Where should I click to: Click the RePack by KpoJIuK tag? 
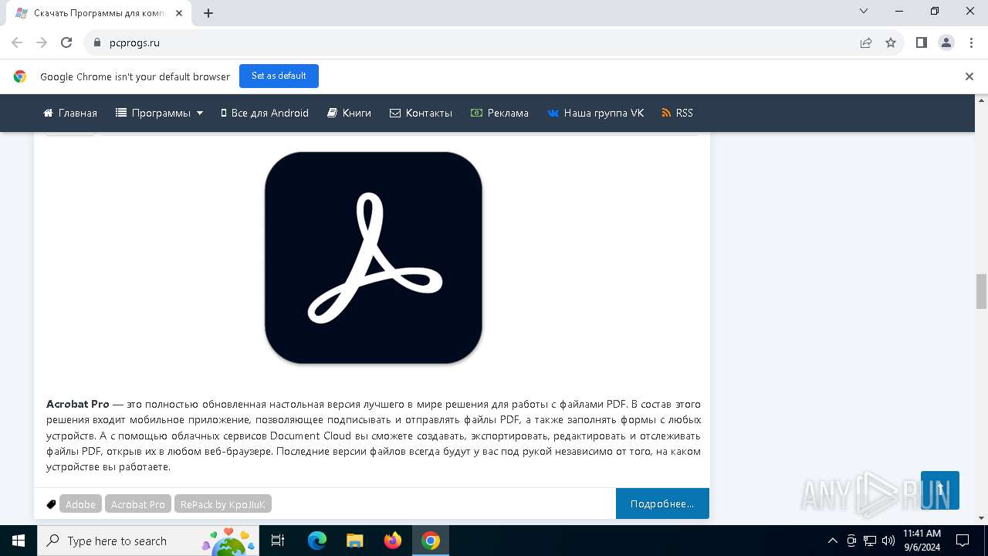click(222, 504)
